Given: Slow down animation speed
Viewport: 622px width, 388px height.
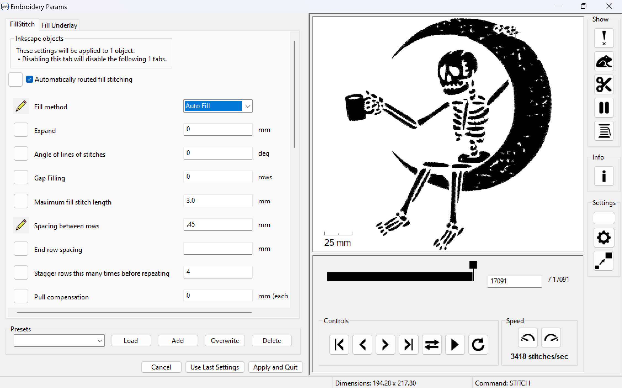Looking at the screenshot, I should click(528, 337).
